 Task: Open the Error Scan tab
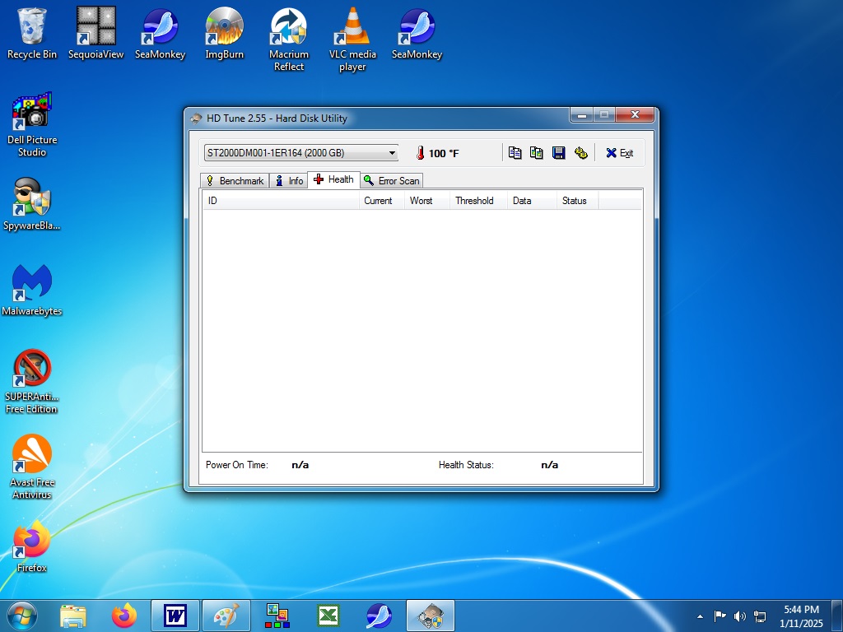[392, 180]
